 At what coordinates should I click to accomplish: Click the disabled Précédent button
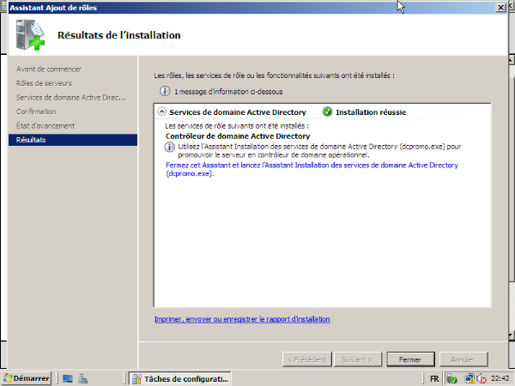tap(307, 359)
